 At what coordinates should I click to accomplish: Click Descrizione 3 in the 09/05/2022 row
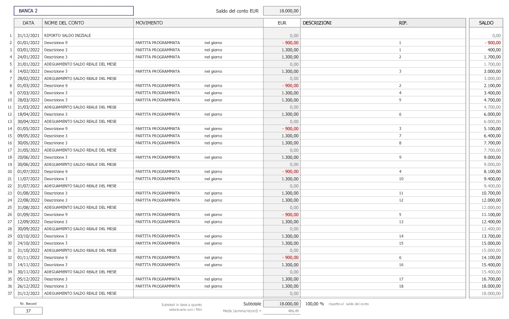pos(56,136)
